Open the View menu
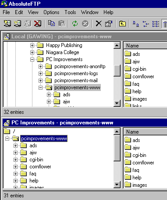 coord(33,12)
